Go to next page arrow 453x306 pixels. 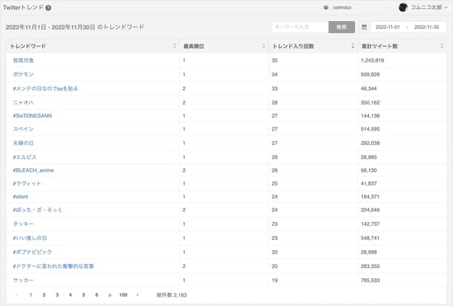(138, 294)
